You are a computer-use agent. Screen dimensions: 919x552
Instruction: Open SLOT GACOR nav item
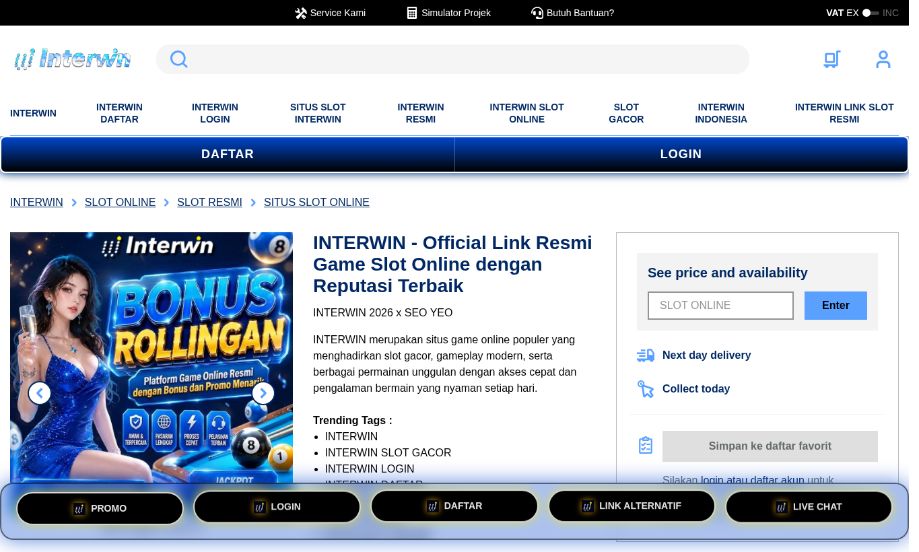tap(626, 113)
